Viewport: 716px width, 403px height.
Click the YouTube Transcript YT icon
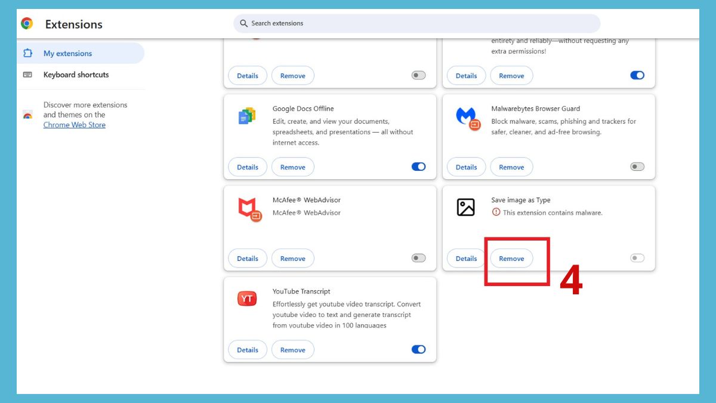point(247,299)
